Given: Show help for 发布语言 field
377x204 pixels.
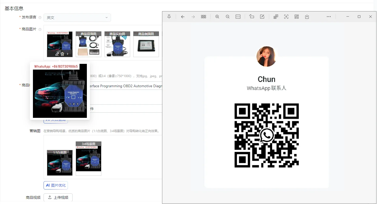Looking at the screenshot, I should 40,18.
